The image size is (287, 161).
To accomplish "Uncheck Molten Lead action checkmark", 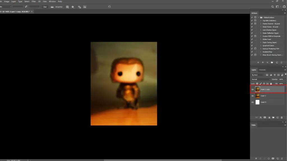I will pyautogui.click(x=252, y=39).
